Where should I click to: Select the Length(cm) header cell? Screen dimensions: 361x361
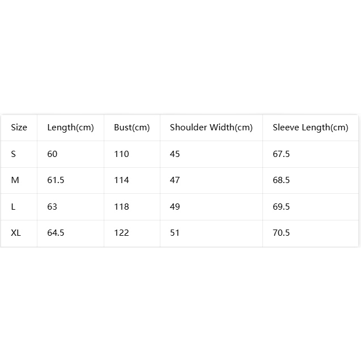(x=70, y=128)
